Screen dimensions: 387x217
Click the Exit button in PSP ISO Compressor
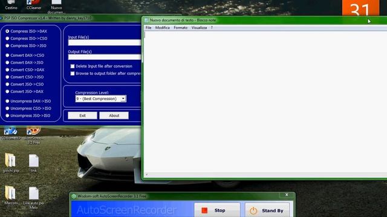[82, 115]
